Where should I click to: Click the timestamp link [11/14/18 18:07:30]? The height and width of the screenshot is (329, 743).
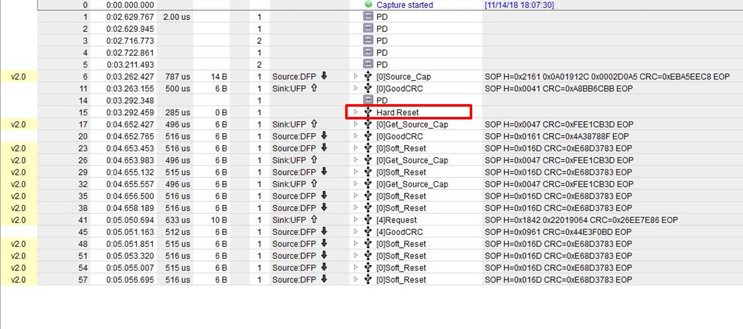[519, 5]
